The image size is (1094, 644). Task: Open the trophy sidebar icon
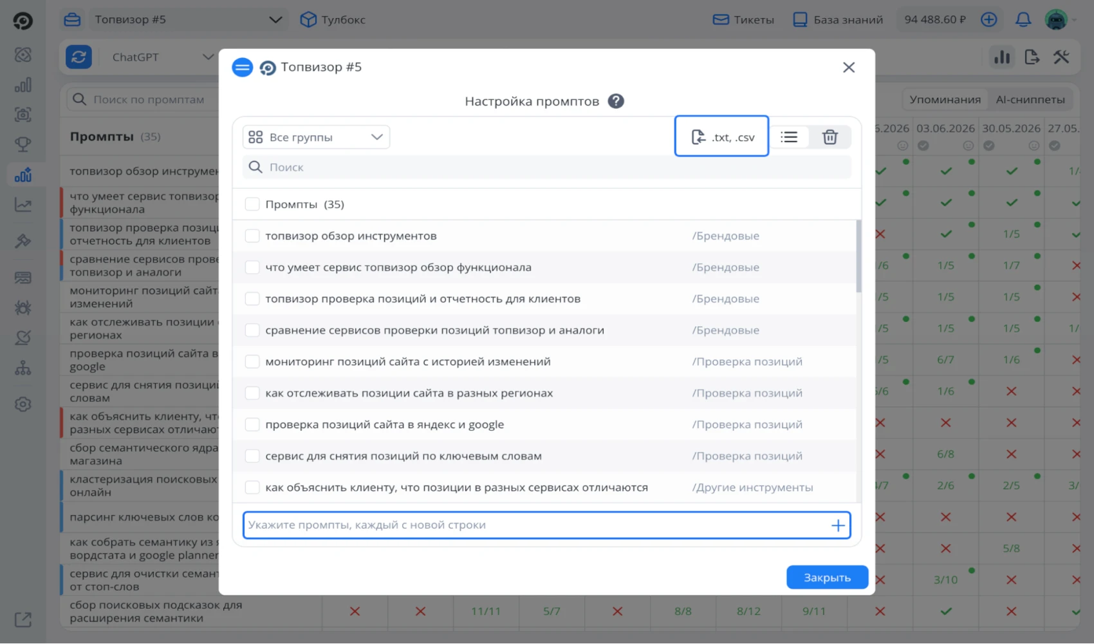pos(23,144)
